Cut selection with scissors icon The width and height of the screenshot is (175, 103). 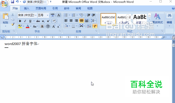13,15
